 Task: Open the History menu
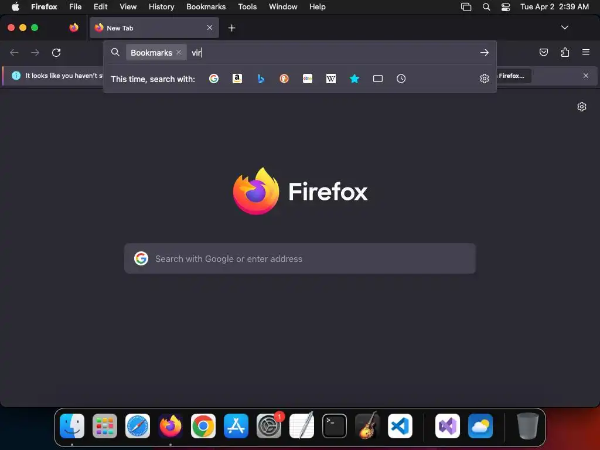[162, 6]
